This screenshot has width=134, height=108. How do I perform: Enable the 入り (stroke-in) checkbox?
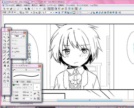tap(14, 92)
